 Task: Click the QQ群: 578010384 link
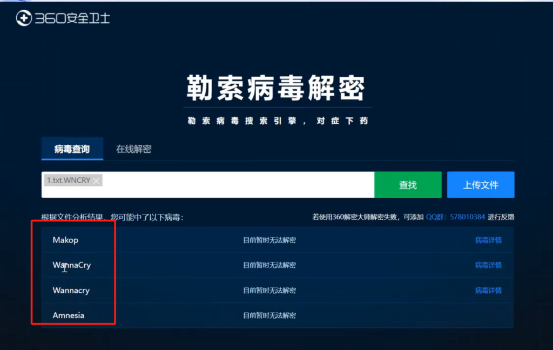[455, 217]
